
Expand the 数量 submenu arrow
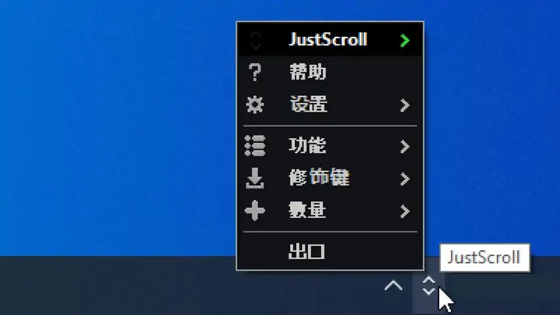coord(404,211)
